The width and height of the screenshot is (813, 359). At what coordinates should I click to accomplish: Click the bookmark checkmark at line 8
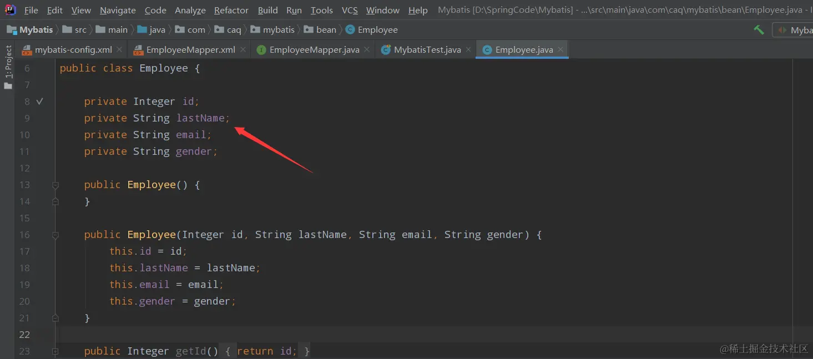(x=39, y=102)
